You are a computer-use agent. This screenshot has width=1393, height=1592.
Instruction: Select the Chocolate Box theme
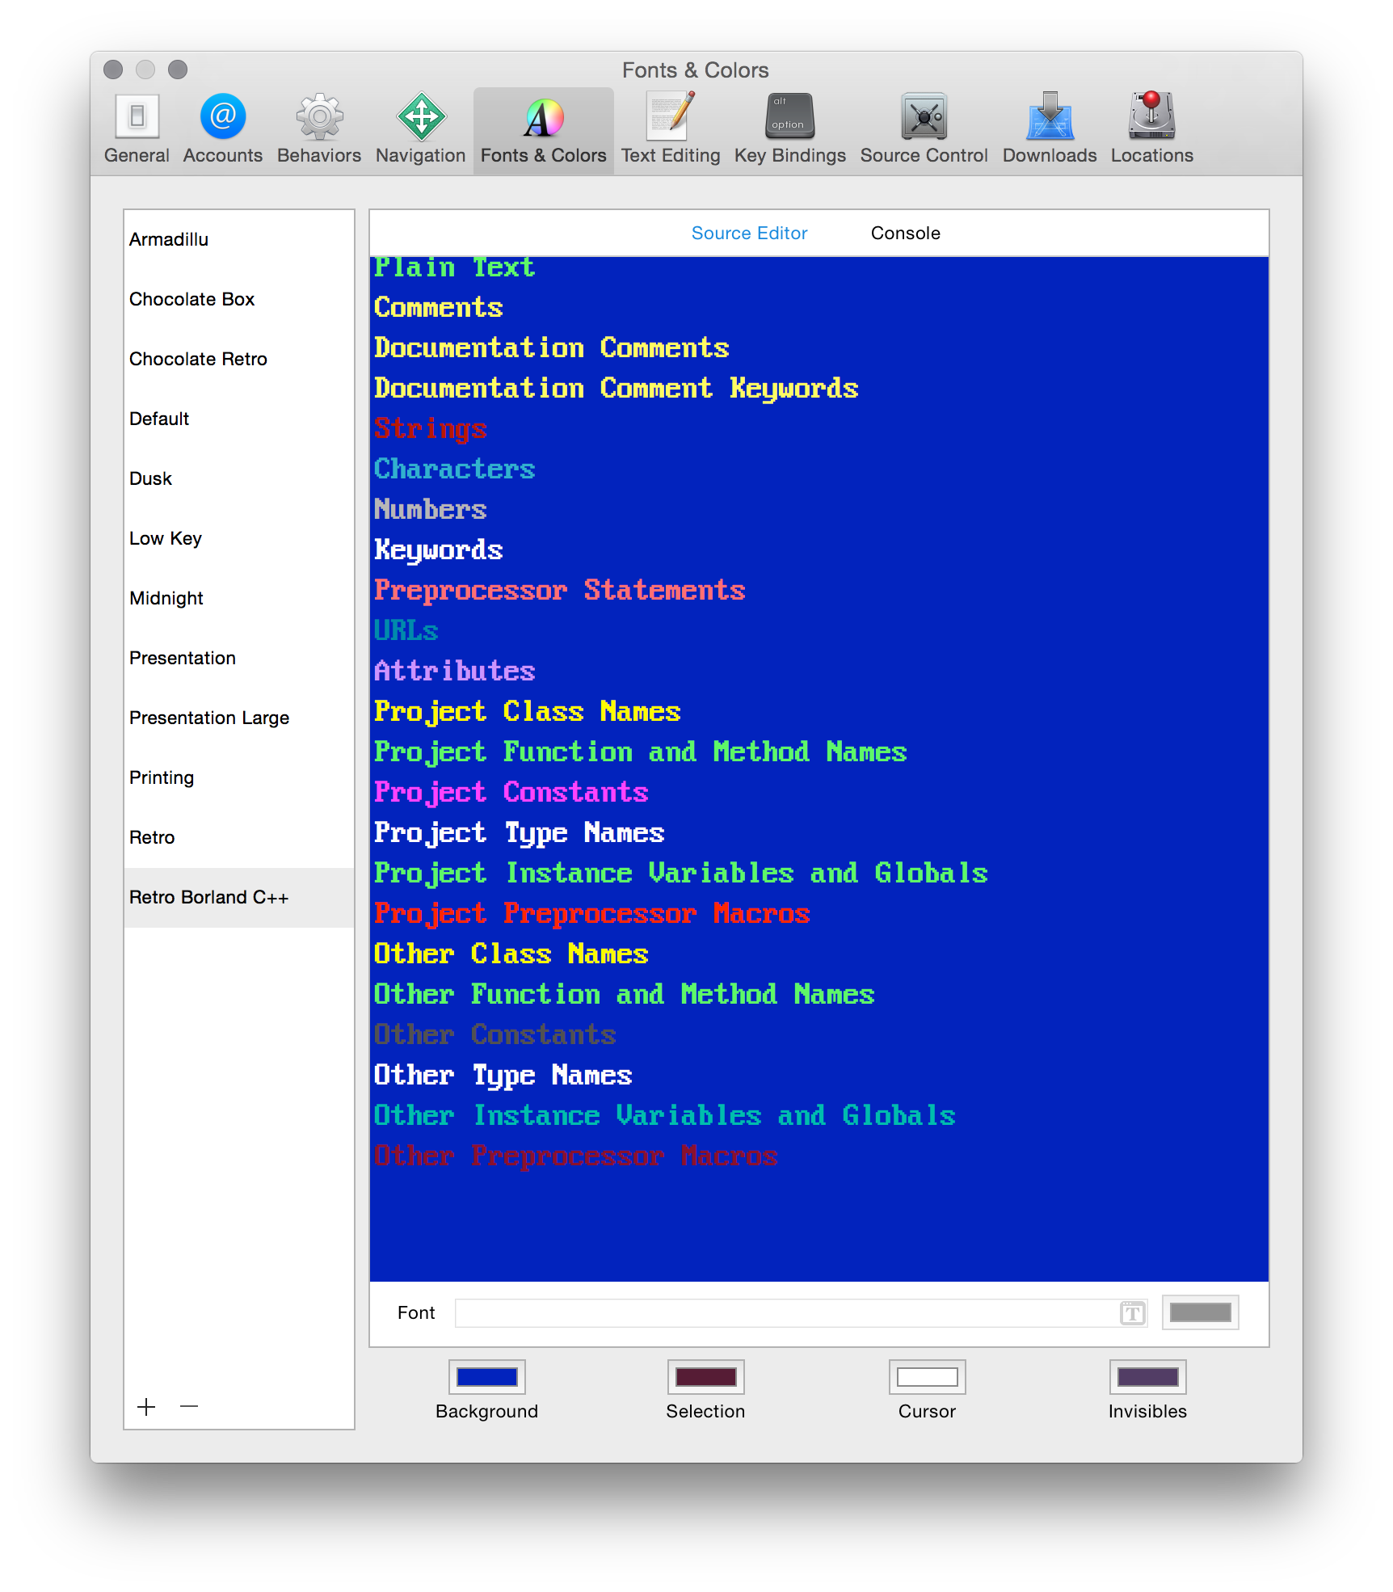pyautogui.click(x=239, y=299)
